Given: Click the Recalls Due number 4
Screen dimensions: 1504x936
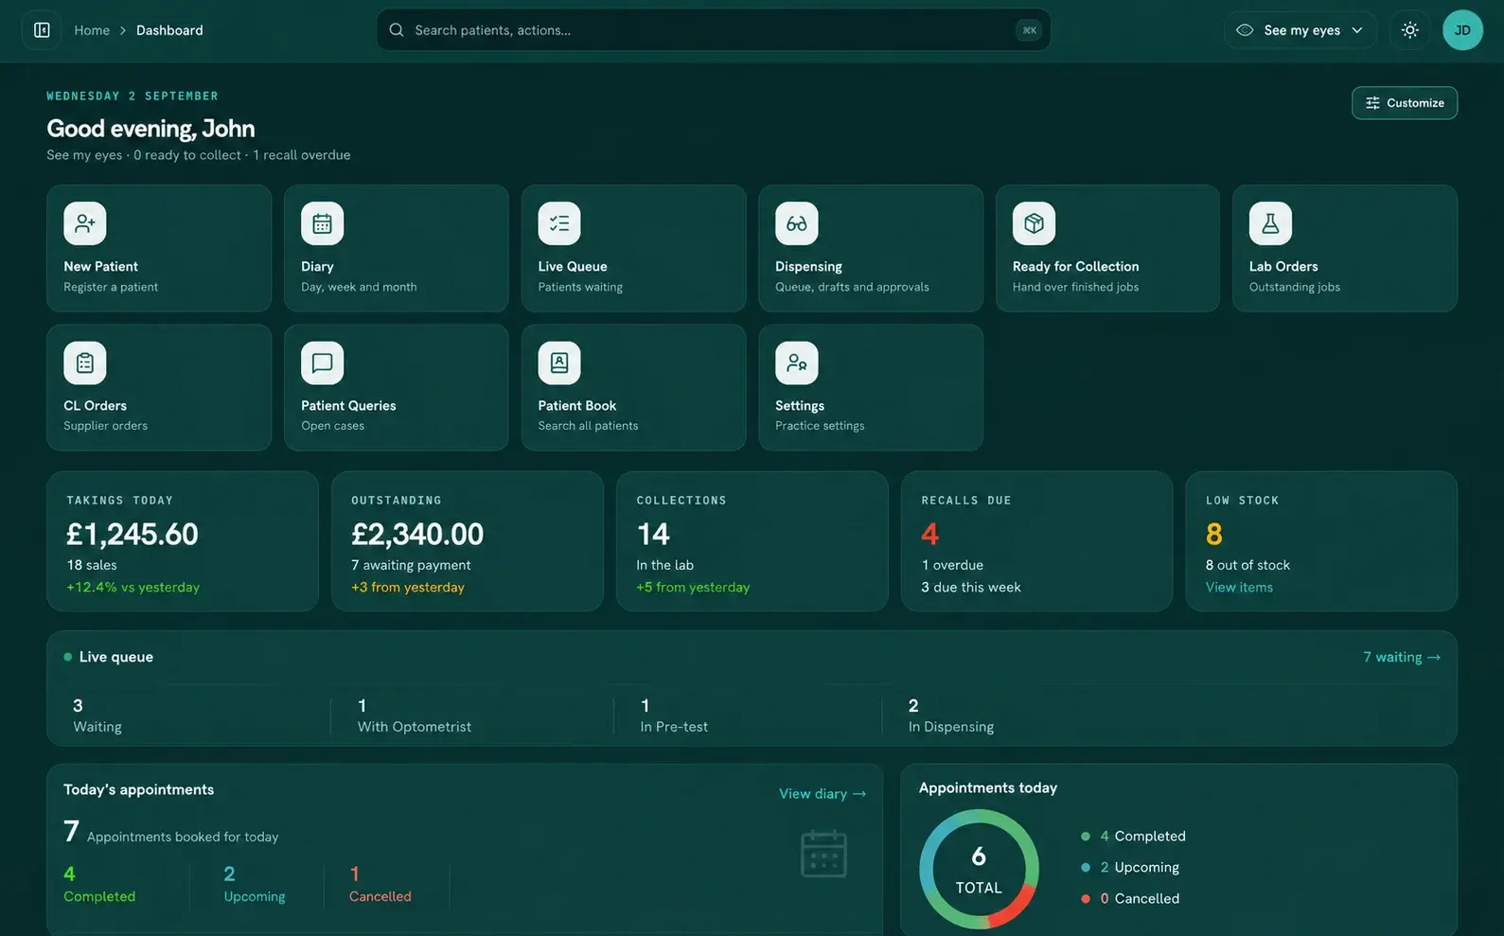Looking at the screenshot, I should click(929, 534).
